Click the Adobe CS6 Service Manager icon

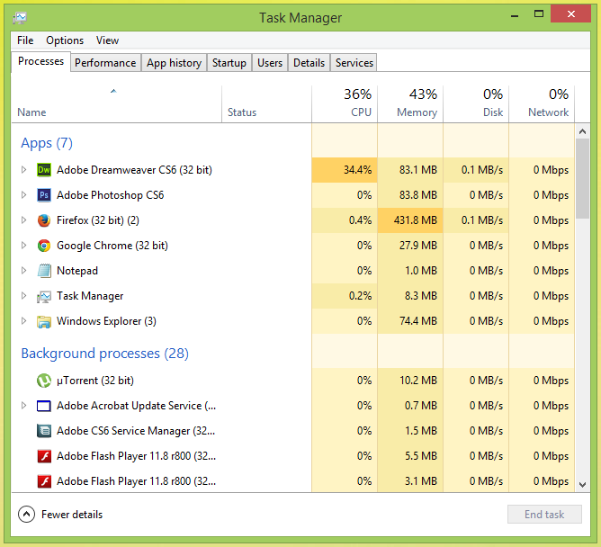click(44, 431)
